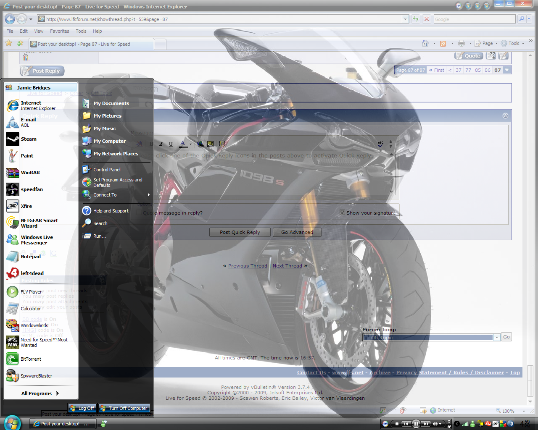Click the Post Reply button
This screenshot has height=430, width=538.
pyautogui.click(x=42, y=71)
